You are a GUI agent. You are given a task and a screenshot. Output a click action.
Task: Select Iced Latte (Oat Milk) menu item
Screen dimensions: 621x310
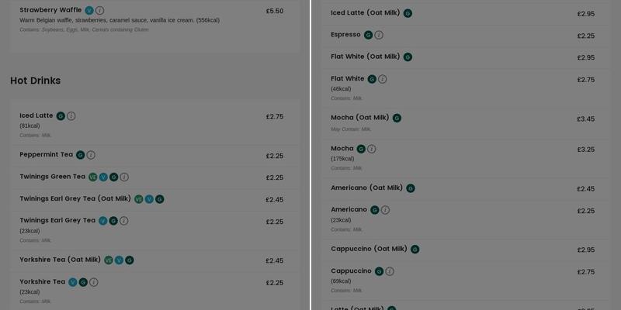tap(366, 13)
